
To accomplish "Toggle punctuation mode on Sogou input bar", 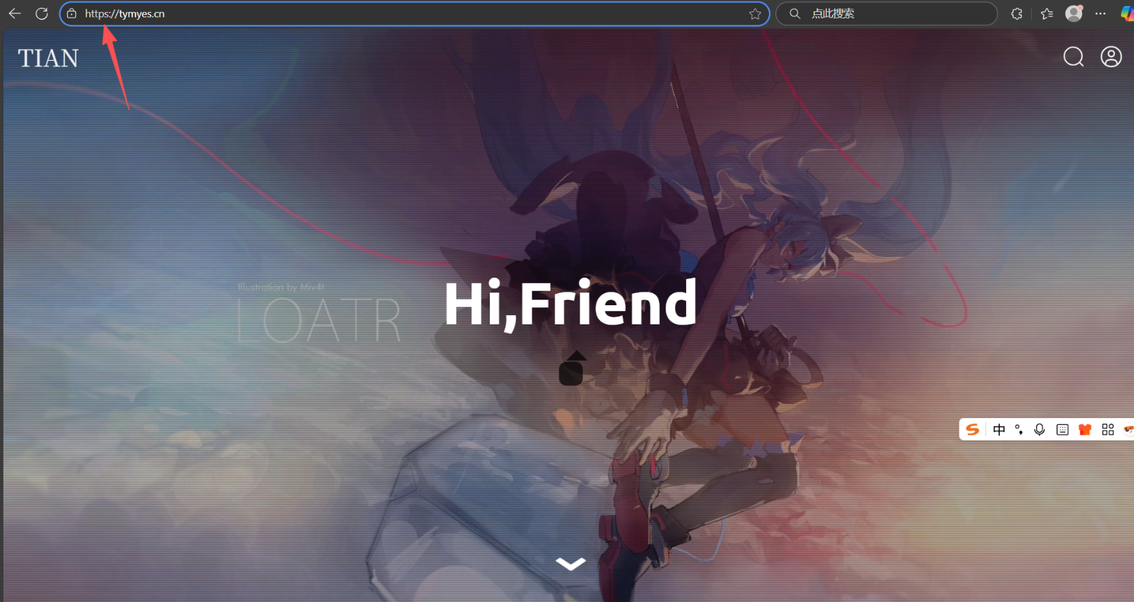I will tap(1019, 429).
